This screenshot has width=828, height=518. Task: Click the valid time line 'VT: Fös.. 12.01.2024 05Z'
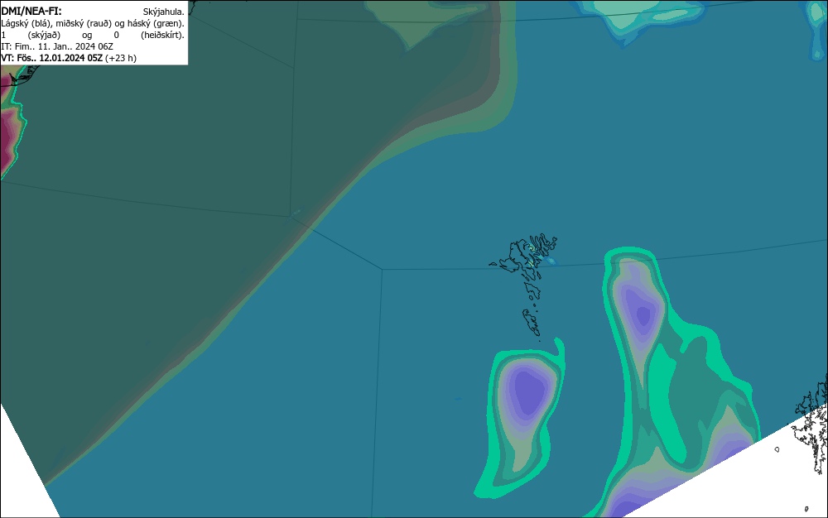69,58
